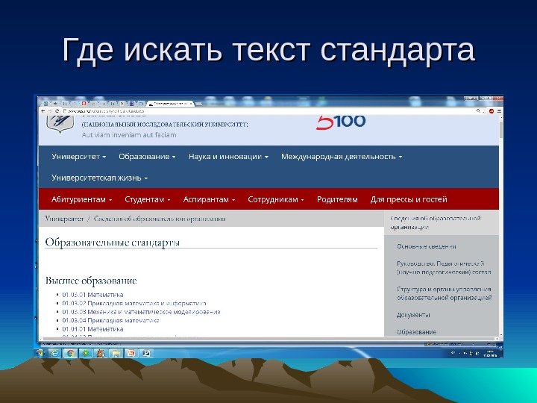The image size is (537, 403).
Task: Open 01.03.03 Механика и математическое моделирование
Action: click(x=141, y=312)
